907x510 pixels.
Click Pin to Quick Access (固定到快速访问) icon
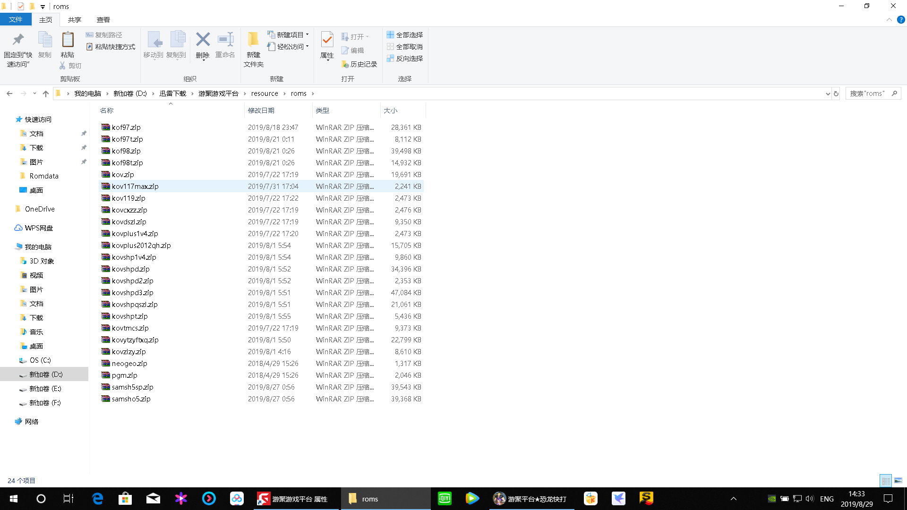click(x=18, y=40)
